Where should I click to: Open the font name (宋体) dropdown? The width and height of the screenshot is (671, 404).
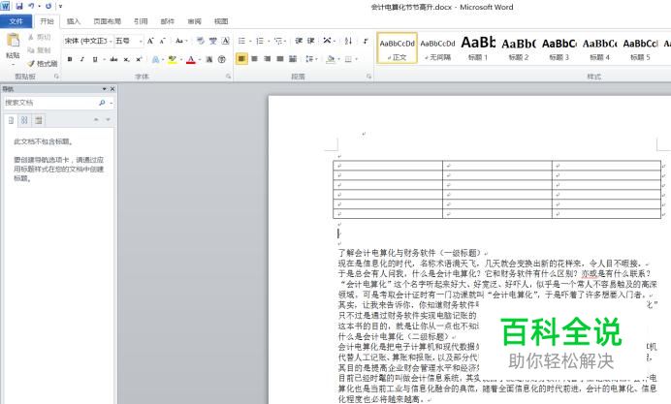point(111,41)
